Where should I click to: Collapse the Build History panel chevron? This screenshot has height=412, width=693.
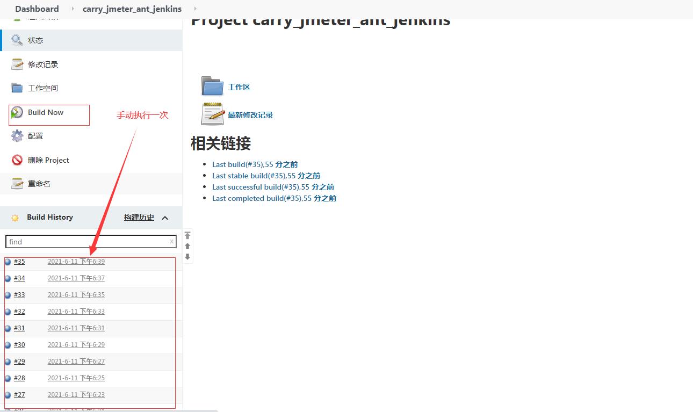(165, 218)
